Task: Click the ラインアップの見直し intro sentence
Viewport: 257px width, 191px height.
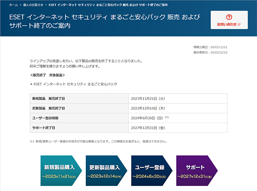Action: pos(86,61)
